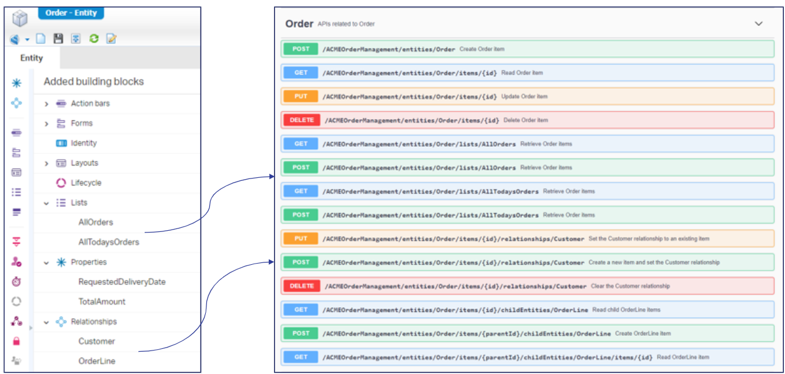Expand the Forms tree node

tap(46, 124)
